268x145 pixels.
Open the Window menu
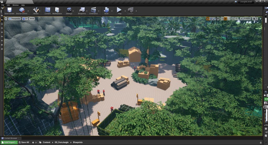[15, 5]
